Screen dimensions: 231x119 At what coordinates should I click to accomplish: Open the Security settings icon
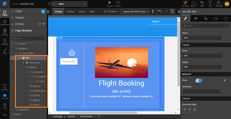(186, 3)
